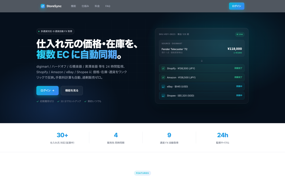The image size is (285, 178).
Task: Click the Amazon · ¥138,500 (JPY) text
Action: point(181,77)
